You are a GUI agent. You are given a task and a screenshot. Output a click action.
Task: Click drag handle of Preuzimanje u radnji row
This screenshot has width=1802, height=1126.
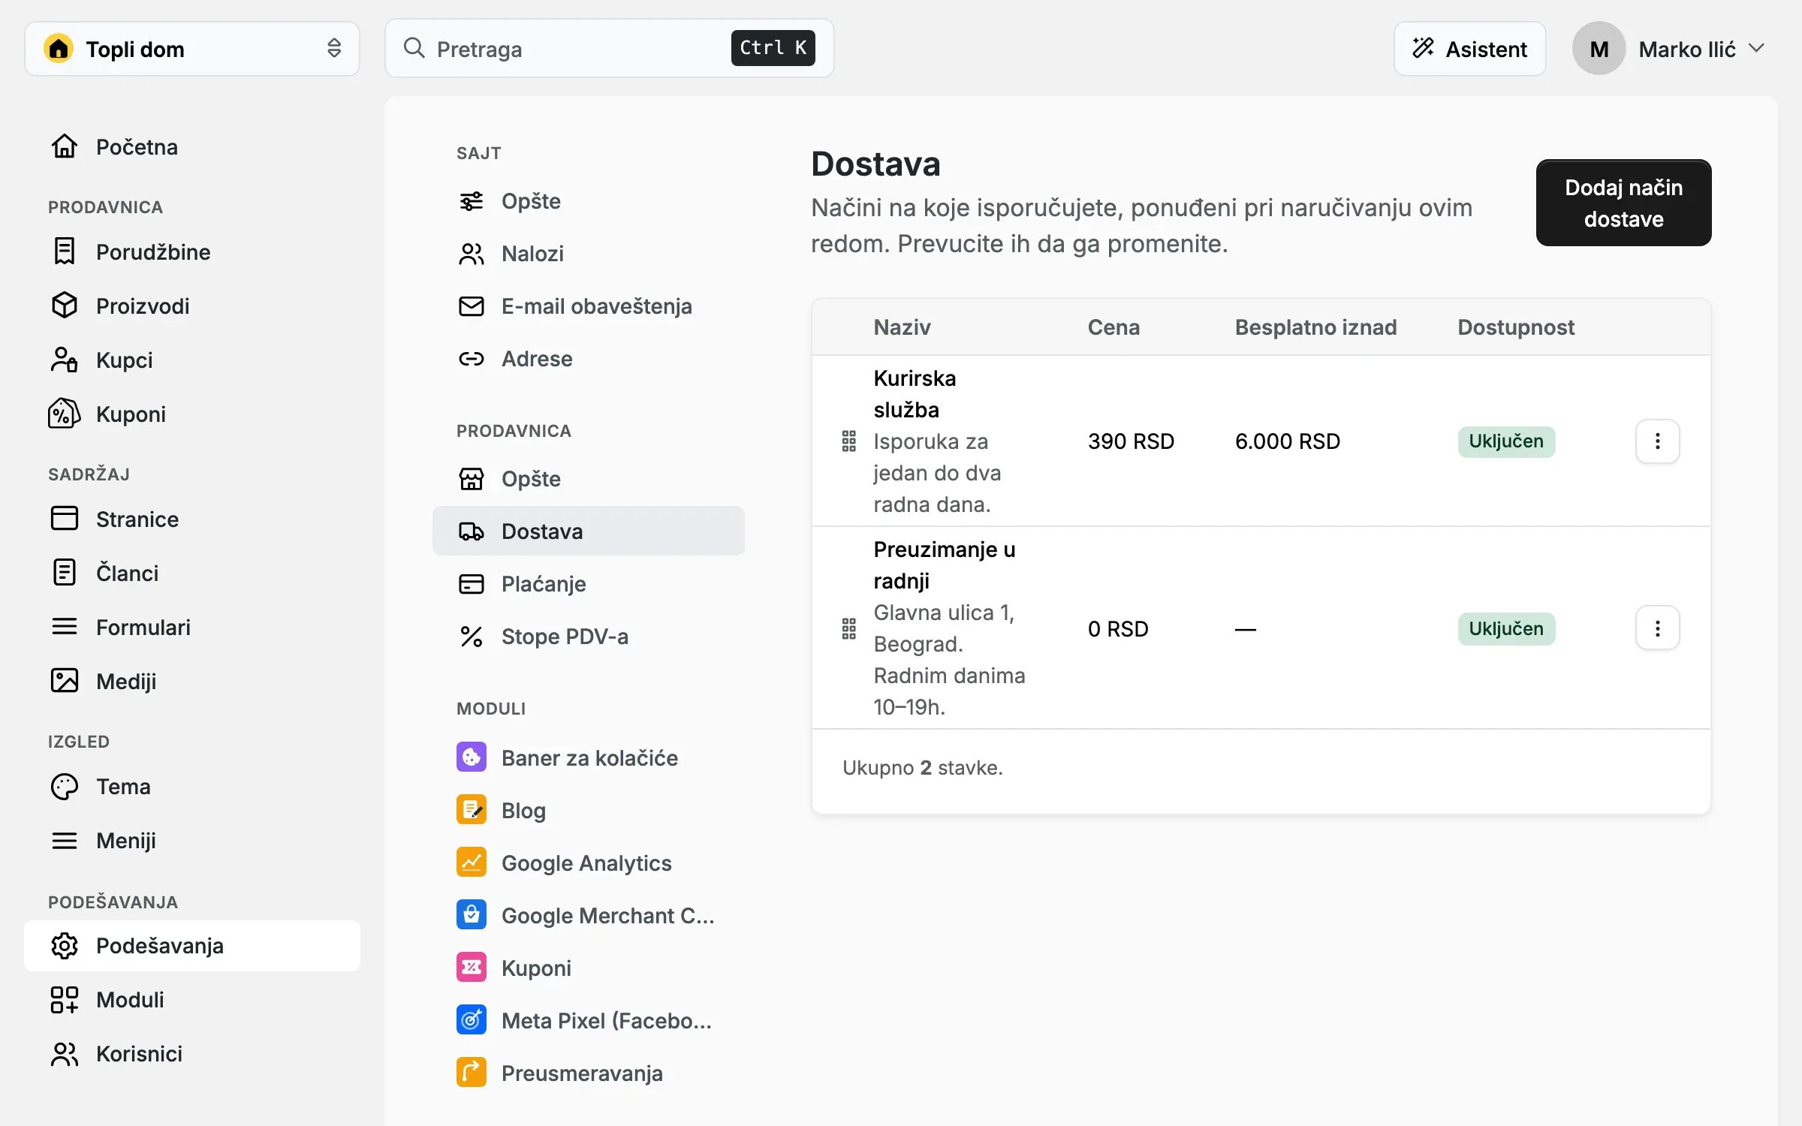848,628
